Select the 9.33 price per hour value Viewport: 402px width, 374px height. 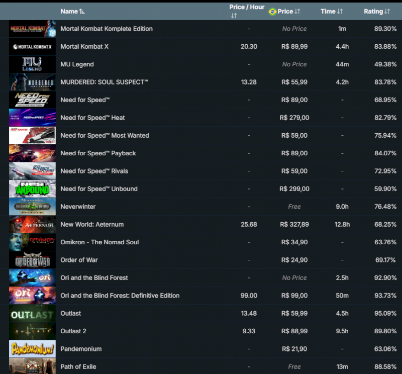point(249,331)
